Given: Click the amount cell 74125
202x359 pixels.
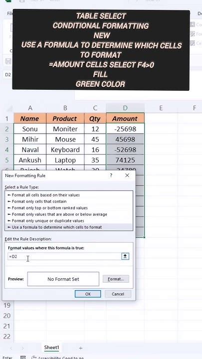Looking at the screenshot, I should (125, 160).
